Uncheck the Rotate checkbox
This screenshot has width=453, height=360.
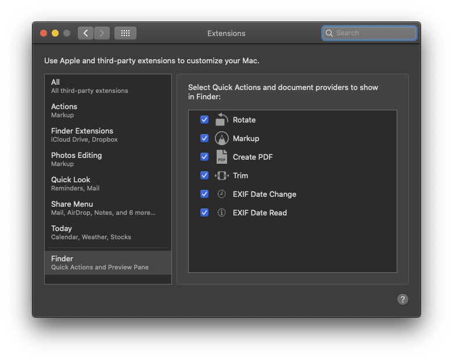204,120
